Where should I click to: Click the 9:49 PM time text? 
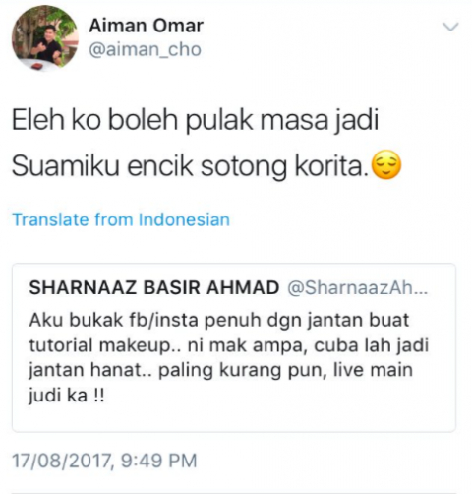158,461
